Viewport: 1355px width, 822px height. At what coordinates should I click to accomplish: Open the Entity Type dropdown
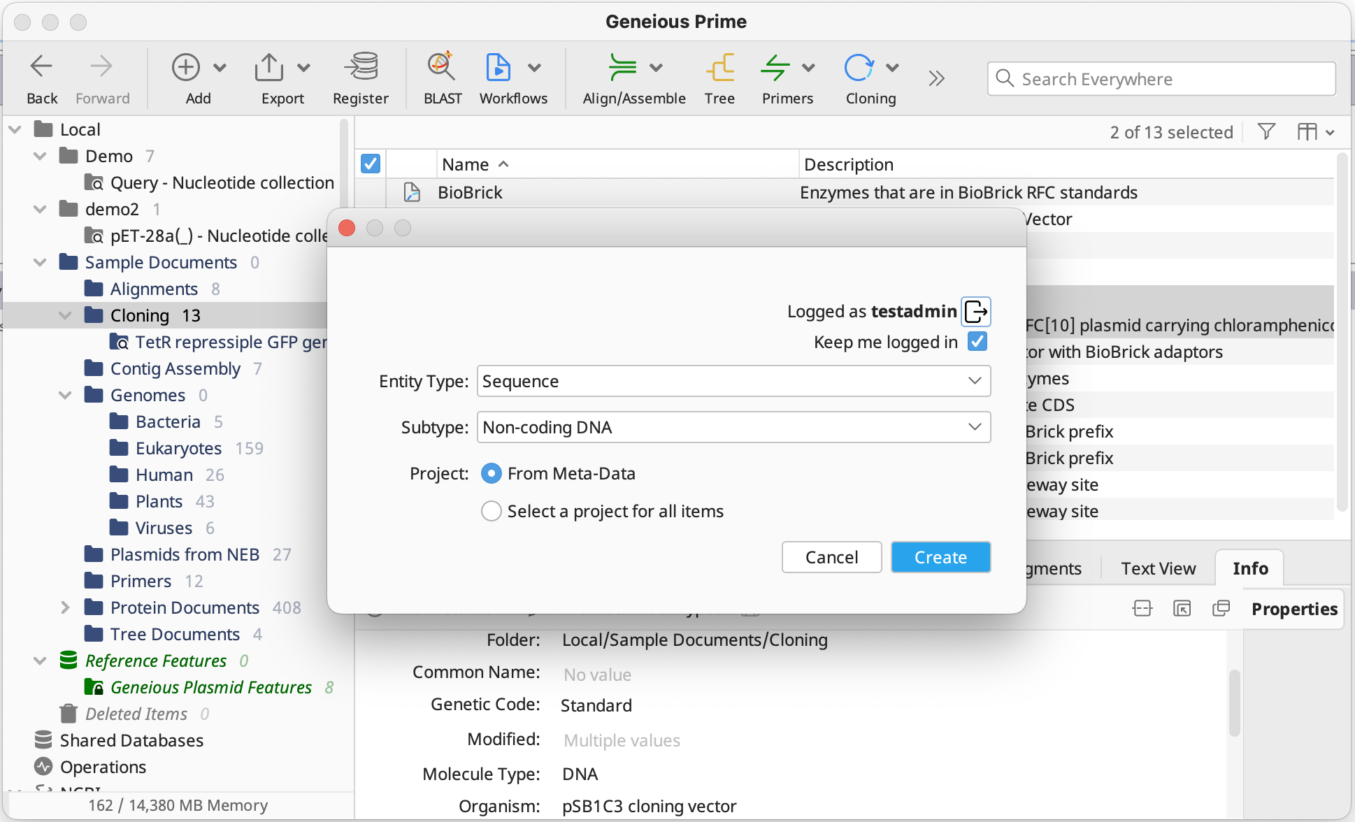733,381
